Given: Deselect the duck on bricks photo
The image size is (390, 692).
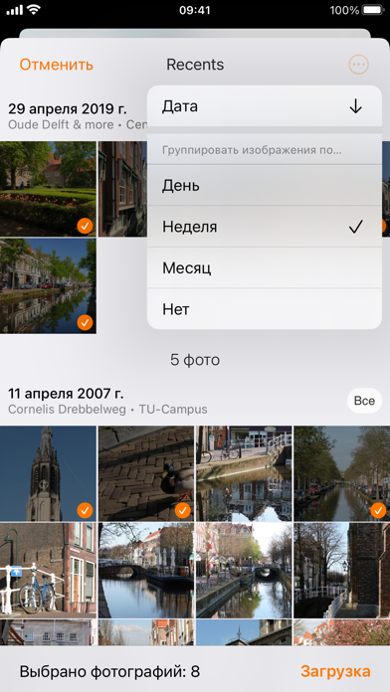Looking at the screenshot, I should [146, 473].
